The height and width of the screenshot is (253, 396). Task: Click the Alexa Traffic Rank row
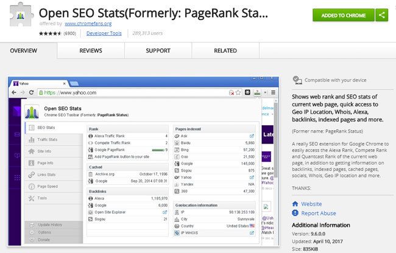click(128, 136)
